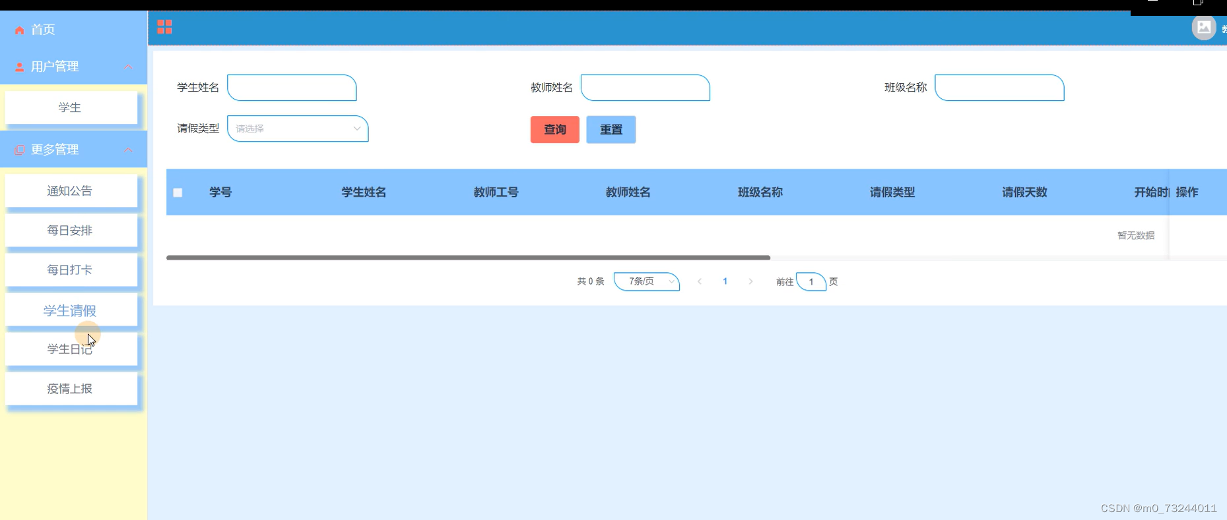Click the 请假天数 column header

(1024, 192)
